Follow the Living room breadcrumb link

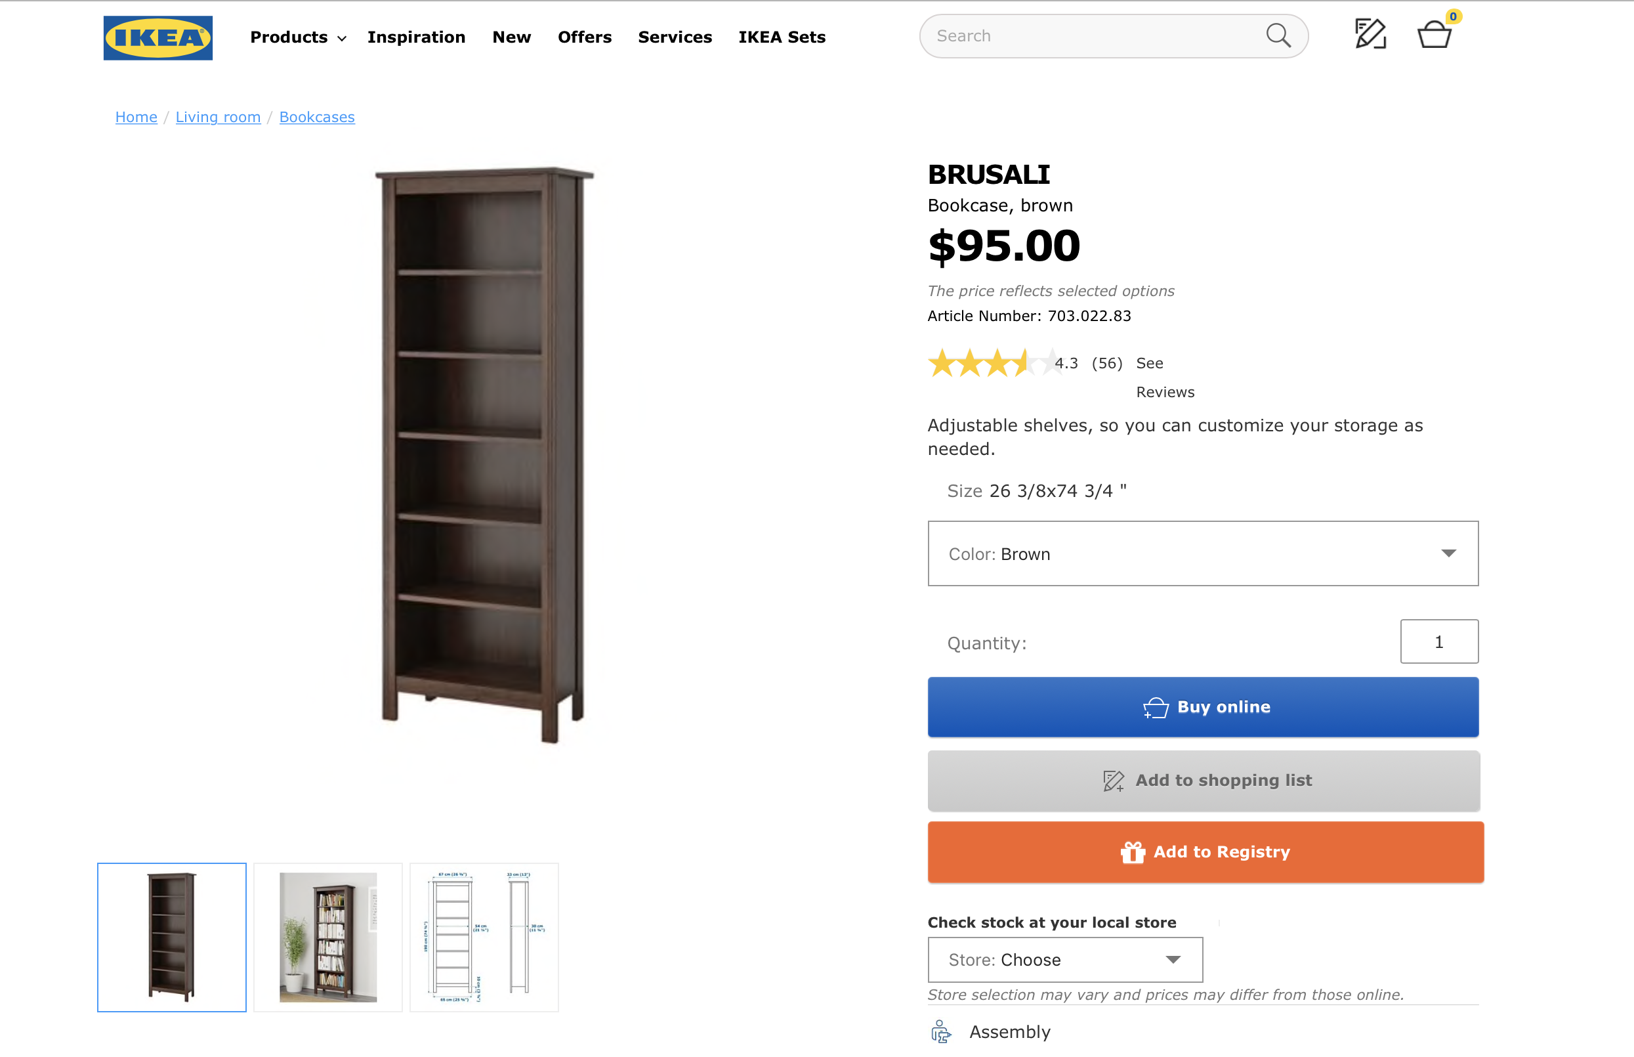click(x=218, y=118)
